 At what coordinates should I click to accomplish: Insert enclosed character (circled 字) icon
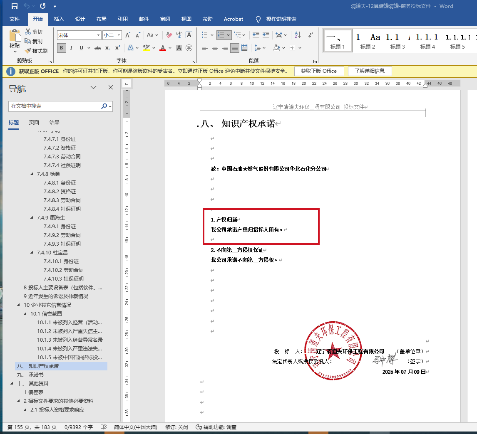pos(189,48)
